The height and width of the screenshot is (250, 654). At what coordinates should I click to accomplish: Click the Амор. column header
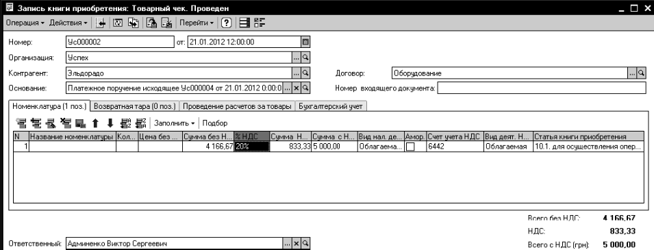pyautogui.click(x=415, y=137)
